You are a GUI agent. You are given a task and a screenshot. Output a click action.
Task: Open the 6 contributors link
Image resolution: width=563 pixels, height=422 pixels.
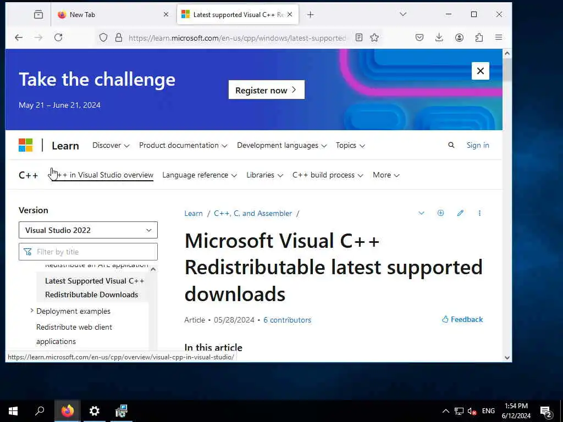point(287,320)
